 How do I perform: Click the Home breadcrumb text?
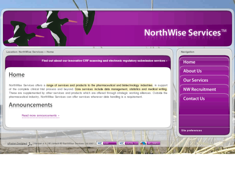click(x=50, y=52)
